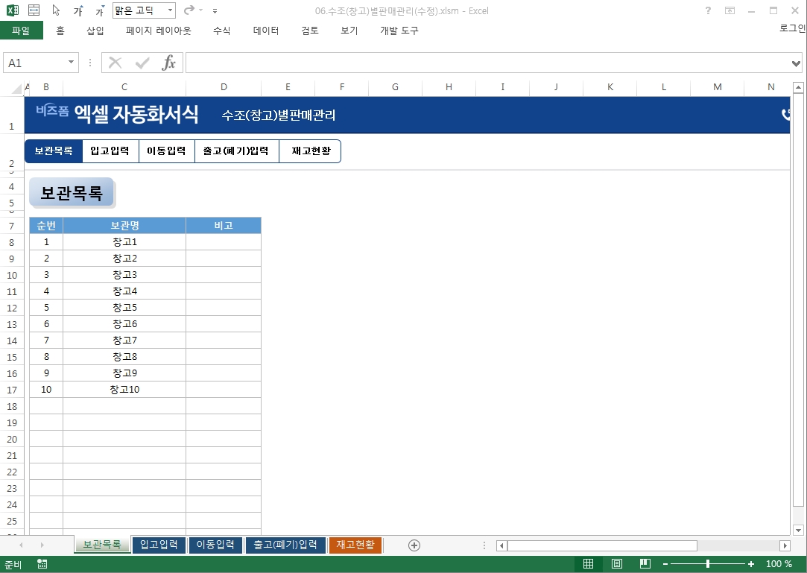Decrease font size with the 가 down icon

click(100, 10)
